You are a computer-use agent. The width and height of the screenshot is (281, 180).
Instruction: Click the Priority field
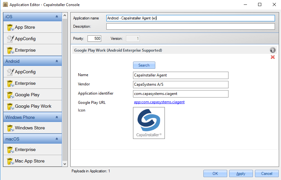pyautogui.click(x=94, y=39)
